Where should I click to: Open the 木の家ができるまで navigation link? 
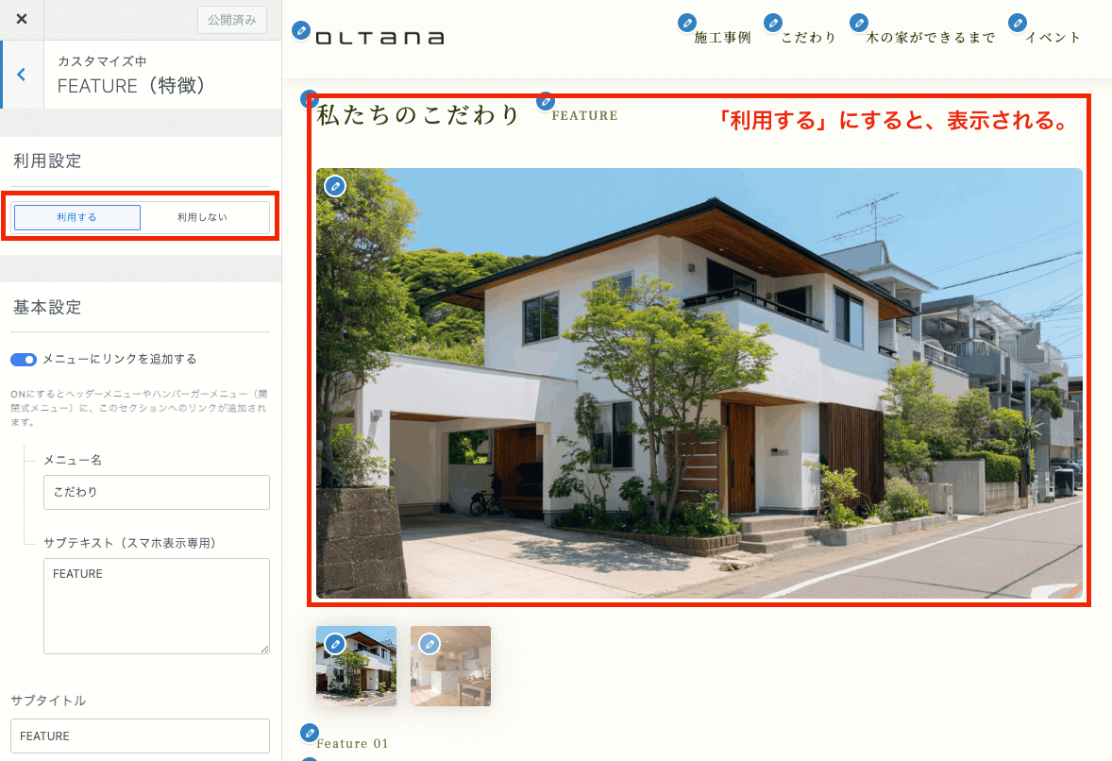tap(931, 38)
